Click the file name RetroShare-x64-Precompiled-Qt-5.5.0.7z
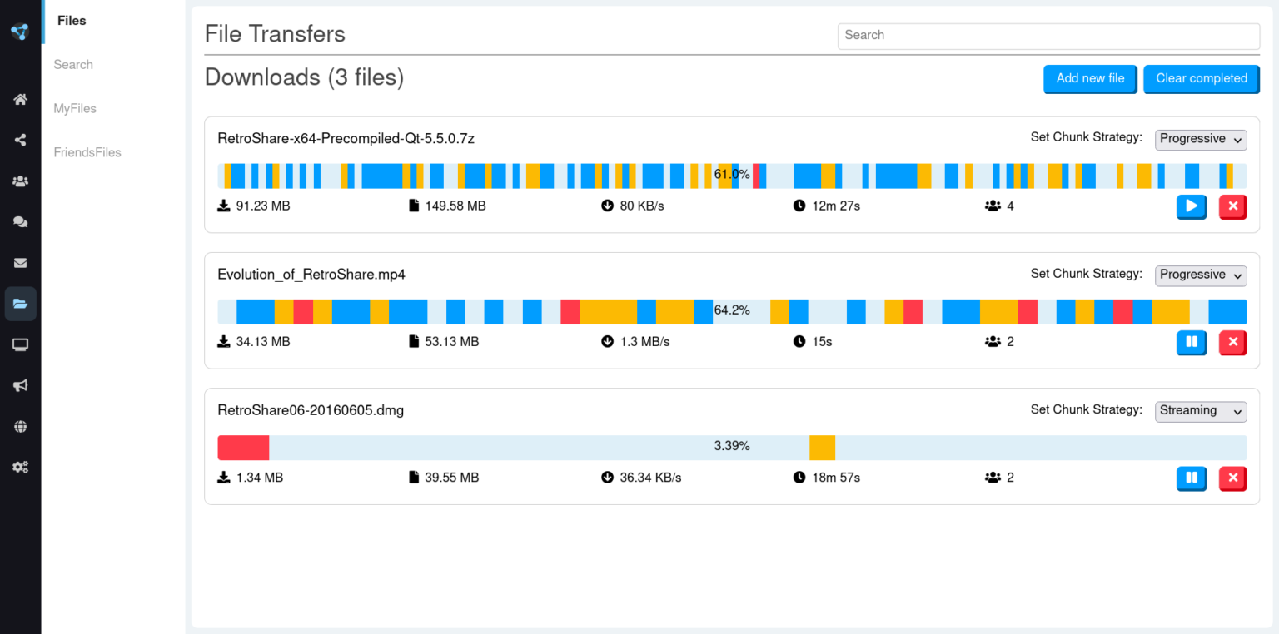1279x634 pixels. (346, 139)
